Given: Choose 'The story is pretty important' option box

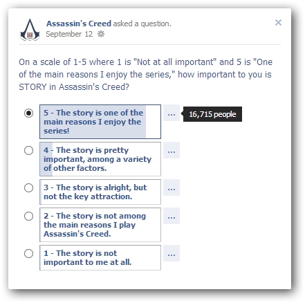Looking at the screenshot, I should [100, 159].
